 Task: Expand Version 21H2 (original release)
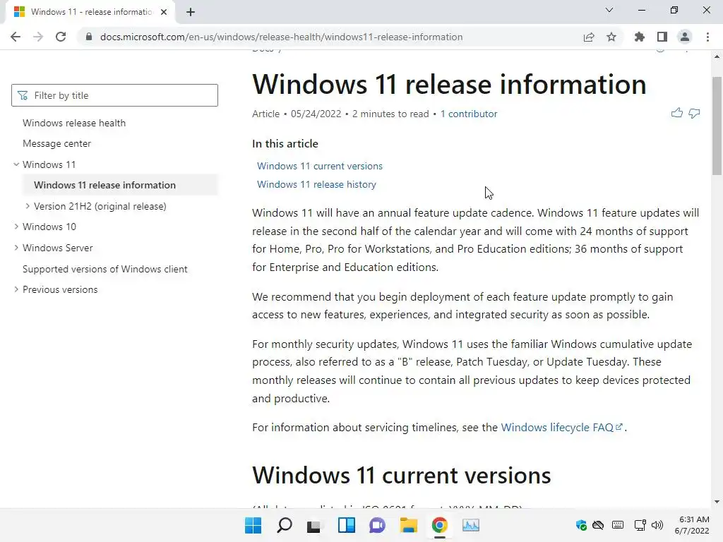[28, 206]
